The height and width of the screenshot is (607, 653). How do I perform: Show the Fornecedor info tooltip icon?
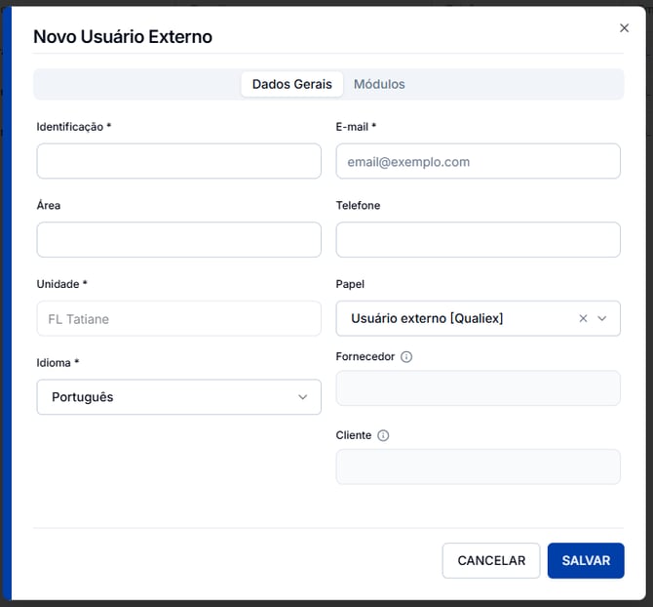click(406, 357)
